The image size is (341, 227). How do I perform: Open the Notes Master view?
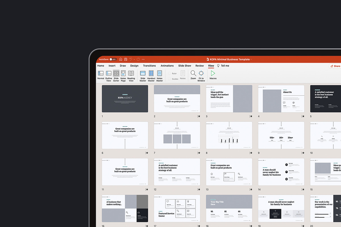click(x=160, y=76)
